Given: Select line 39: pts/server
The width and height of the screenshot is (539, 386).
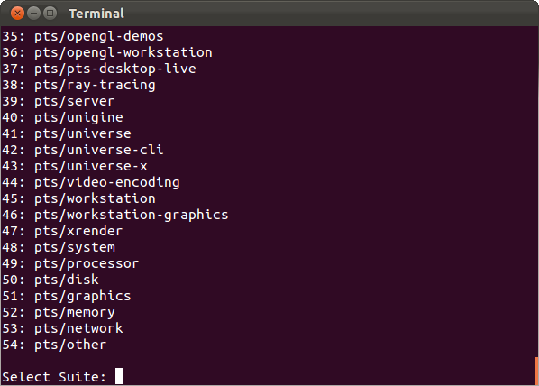Looking at the screenshot, I should (59, 101).
